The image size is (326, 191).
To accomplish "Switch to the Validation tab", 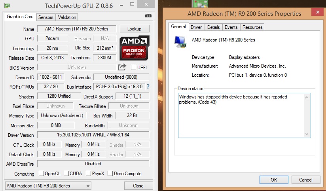I will [x=67, y=17].
